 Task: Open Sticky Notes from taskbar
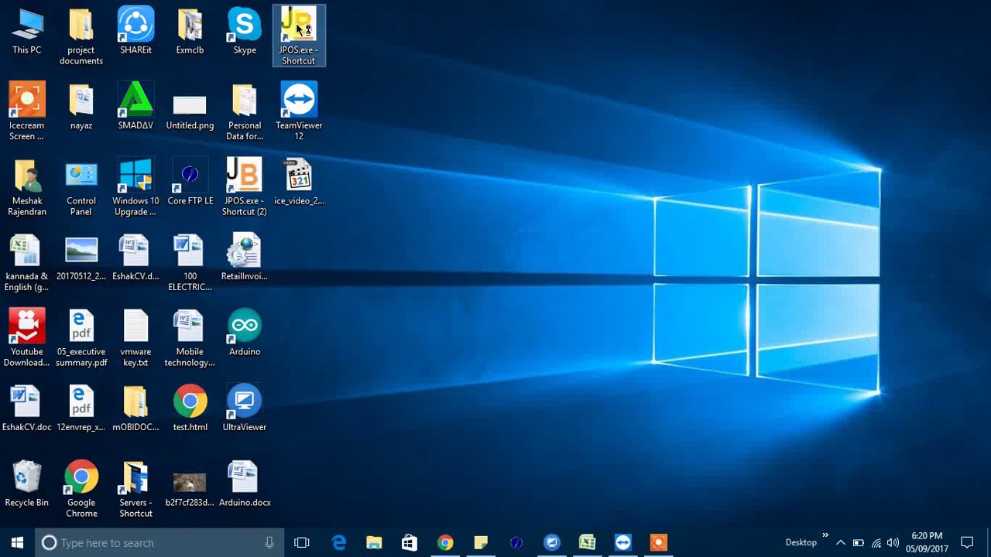click(x=481, y=542)
